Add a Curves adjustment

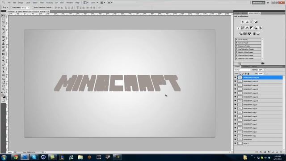pyautogui.click(x=251, y=22)
